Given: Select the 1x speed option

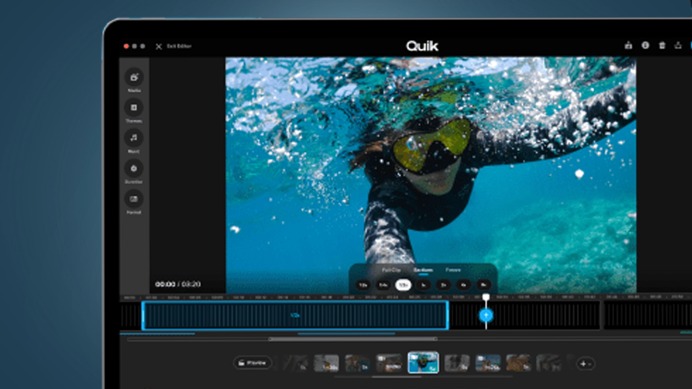Looking at the screenshot, I should (x=424, y=285).
